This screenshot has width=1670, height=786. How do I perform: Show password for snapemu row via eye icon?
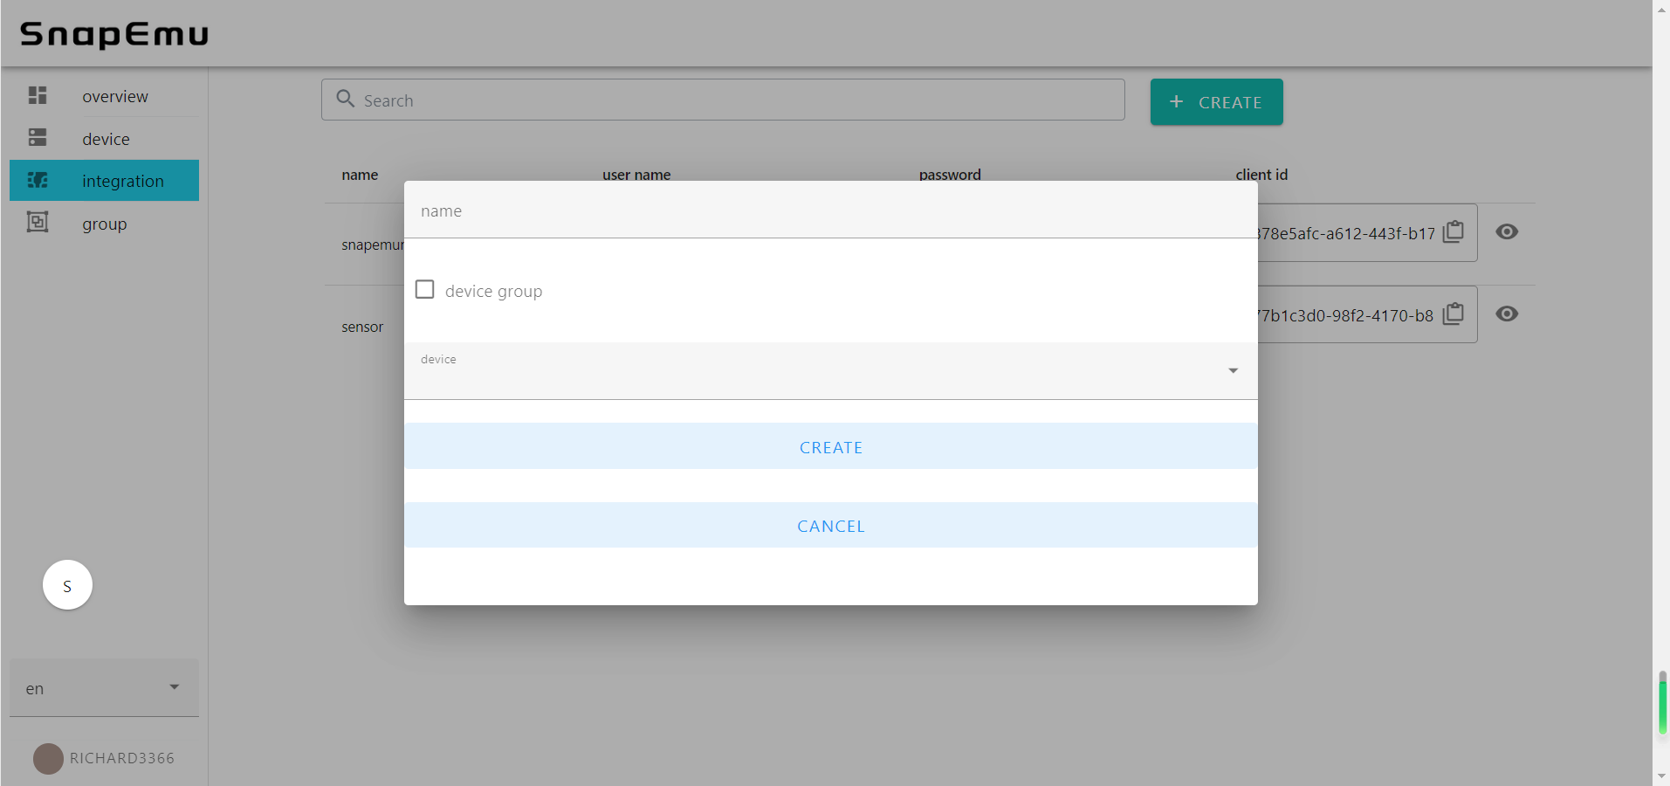pos(1507,232)
